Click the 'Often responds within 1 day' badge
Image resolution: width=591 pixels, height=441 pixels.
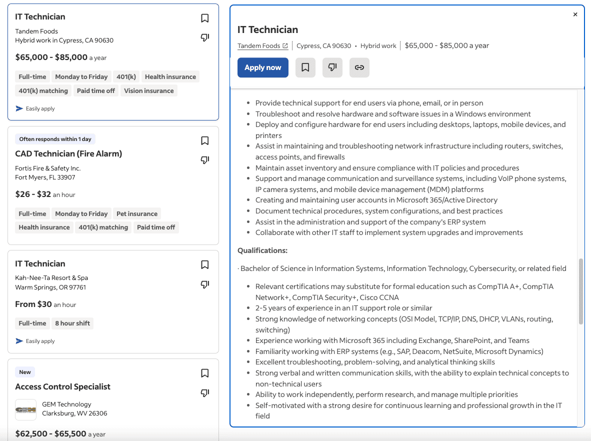(x=55, y=139)
